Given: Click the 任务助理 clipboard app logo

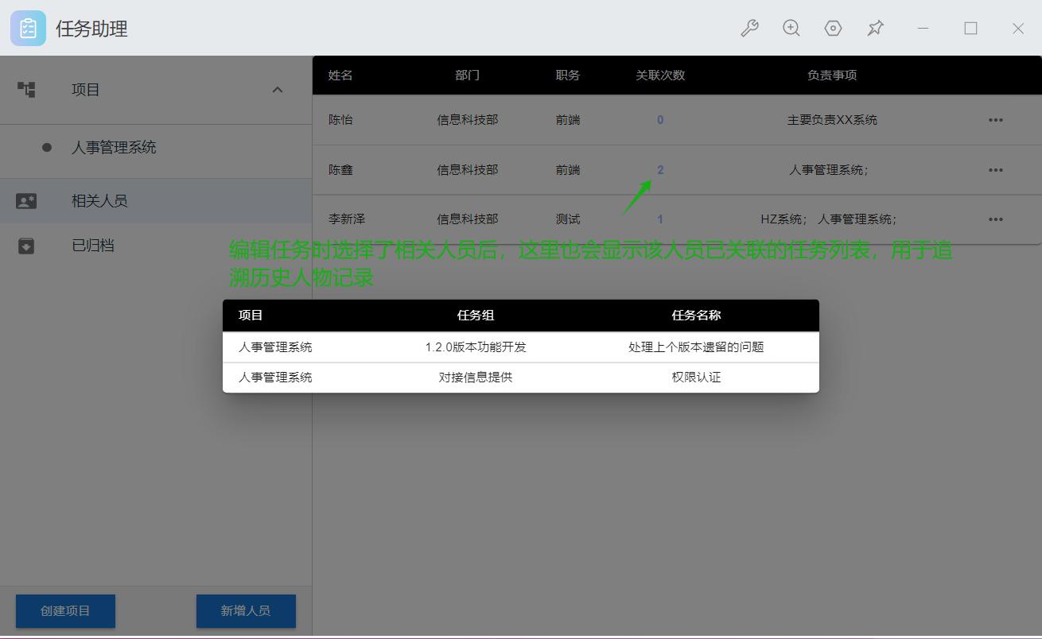Looking at the screenshot, I should 28,29.
